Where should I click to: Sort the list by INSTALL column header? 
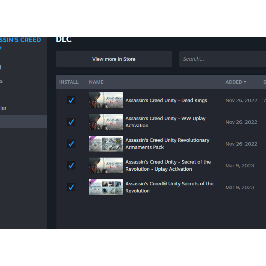[x=69, y=82]
